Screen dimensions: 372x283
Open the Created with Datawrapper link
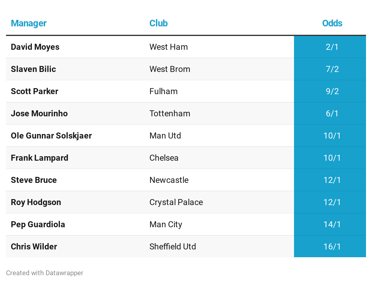pos(45,273)
